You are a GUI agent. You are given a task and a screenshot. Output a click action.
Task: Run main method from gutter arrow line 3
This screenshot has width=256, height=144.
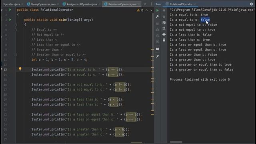pyautogui.click(x=10, y=20)
